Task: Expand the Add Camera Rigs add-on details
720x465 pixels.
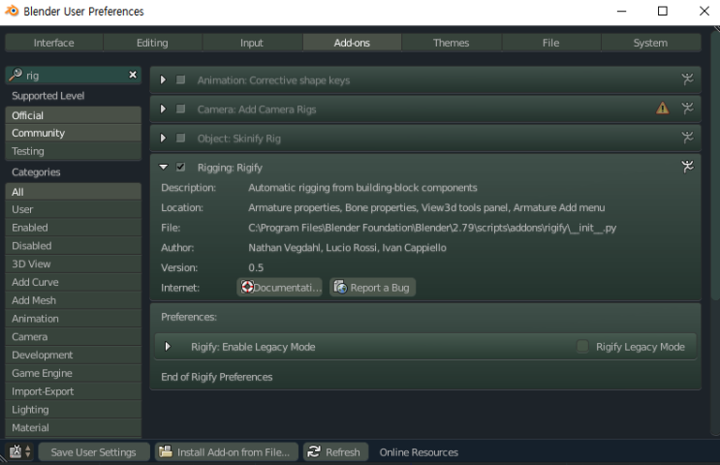Action: tap(163, 108)
